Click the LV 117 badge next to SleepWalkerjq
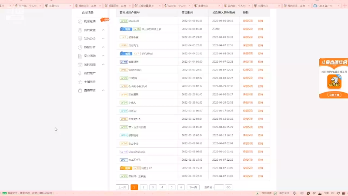 [x=124, y=152]
